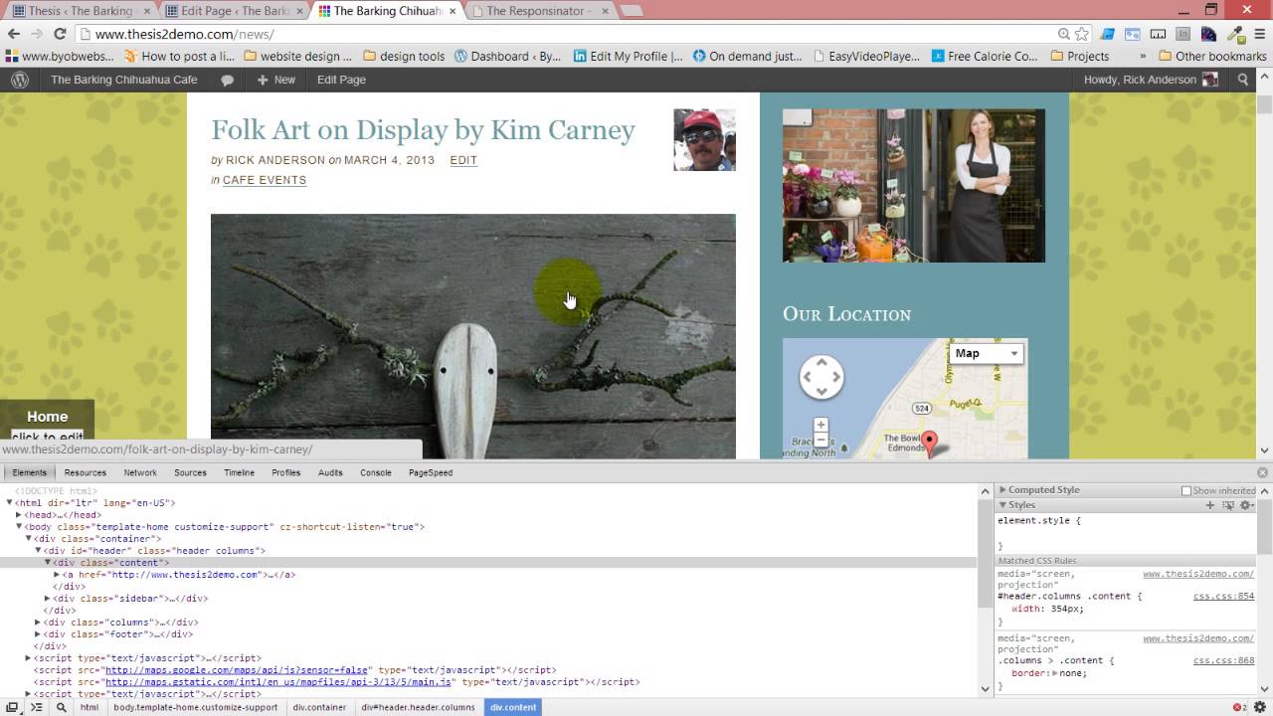1273x716 pixels.
Task: Open the Other bookmarks folder
Action: tap(1212, 56)
